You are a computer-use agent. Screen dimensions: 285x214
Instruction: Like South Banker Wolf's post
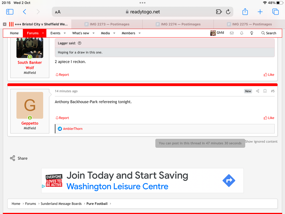[x=269, y=75]
